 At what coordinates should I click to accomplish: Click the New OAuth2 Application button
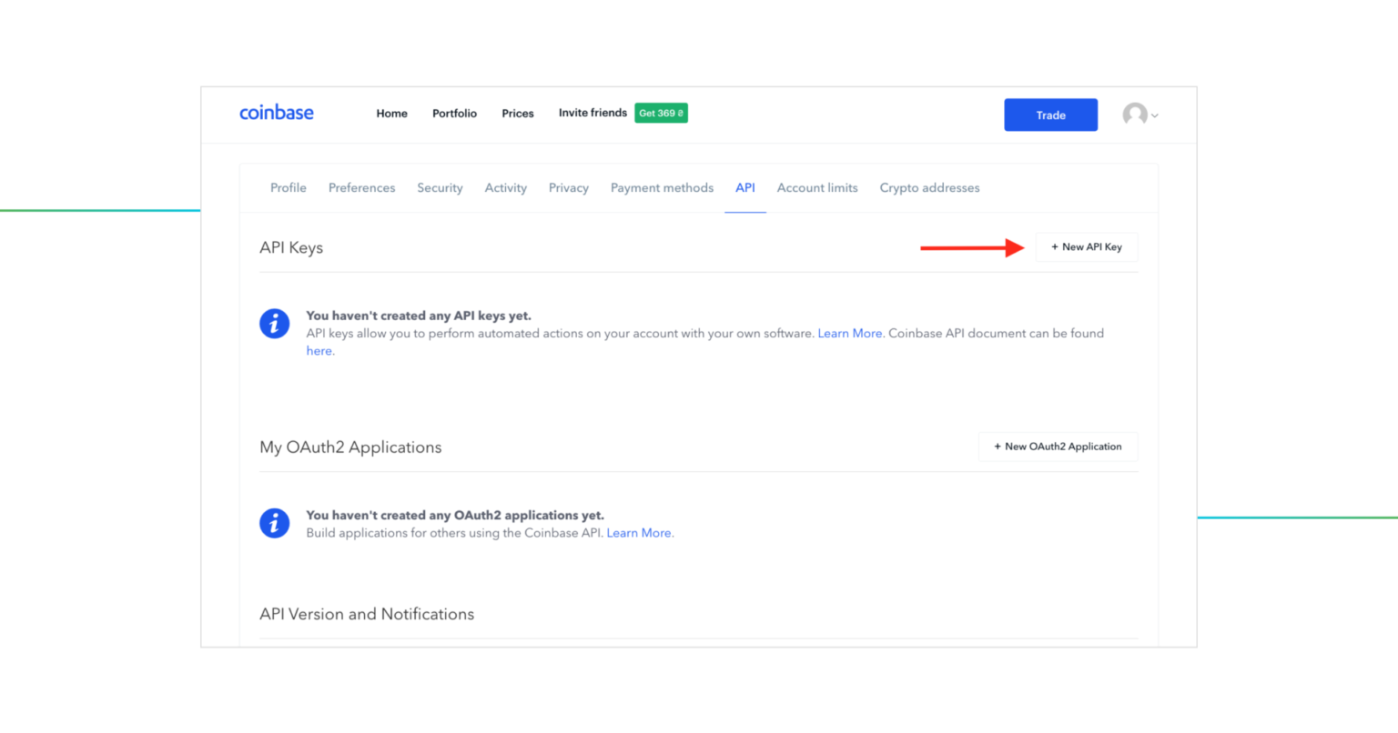[x=1058, y=447]
